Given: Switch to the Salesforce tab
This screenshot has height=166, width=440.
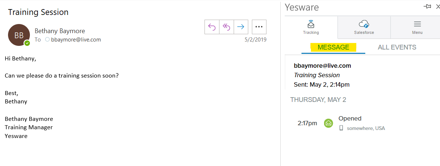Looking at the screenshot, I should tap(364, 27).
